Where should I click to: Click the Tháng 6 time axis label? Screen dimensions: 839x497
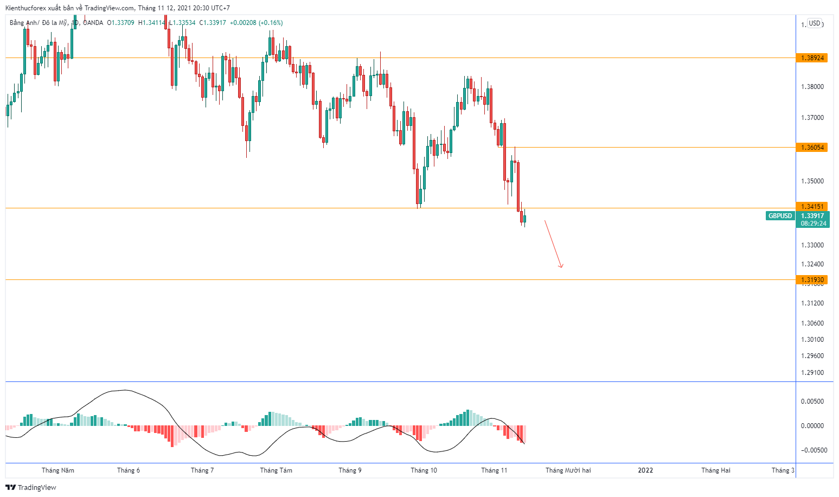click(129, 470)
